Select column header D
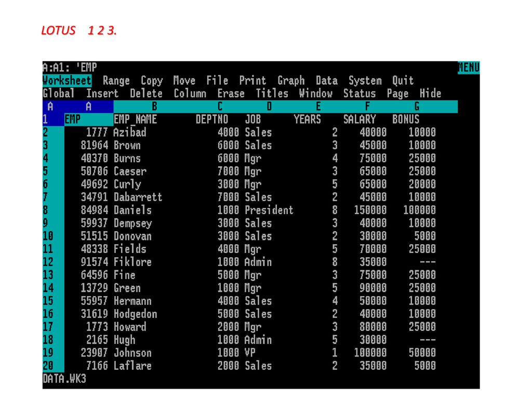 point(269,107)
